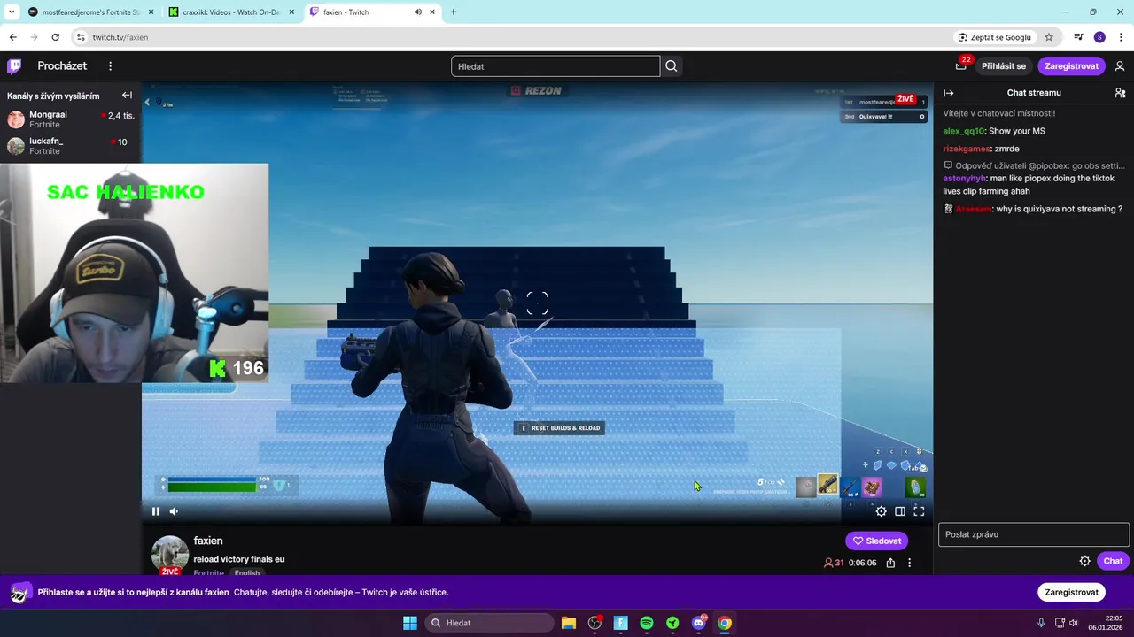The height and width of the screenshot is (637, 1134).
Task: Open the system tray volume icon
Action: pyautogui.click(x=1073, y=623)
